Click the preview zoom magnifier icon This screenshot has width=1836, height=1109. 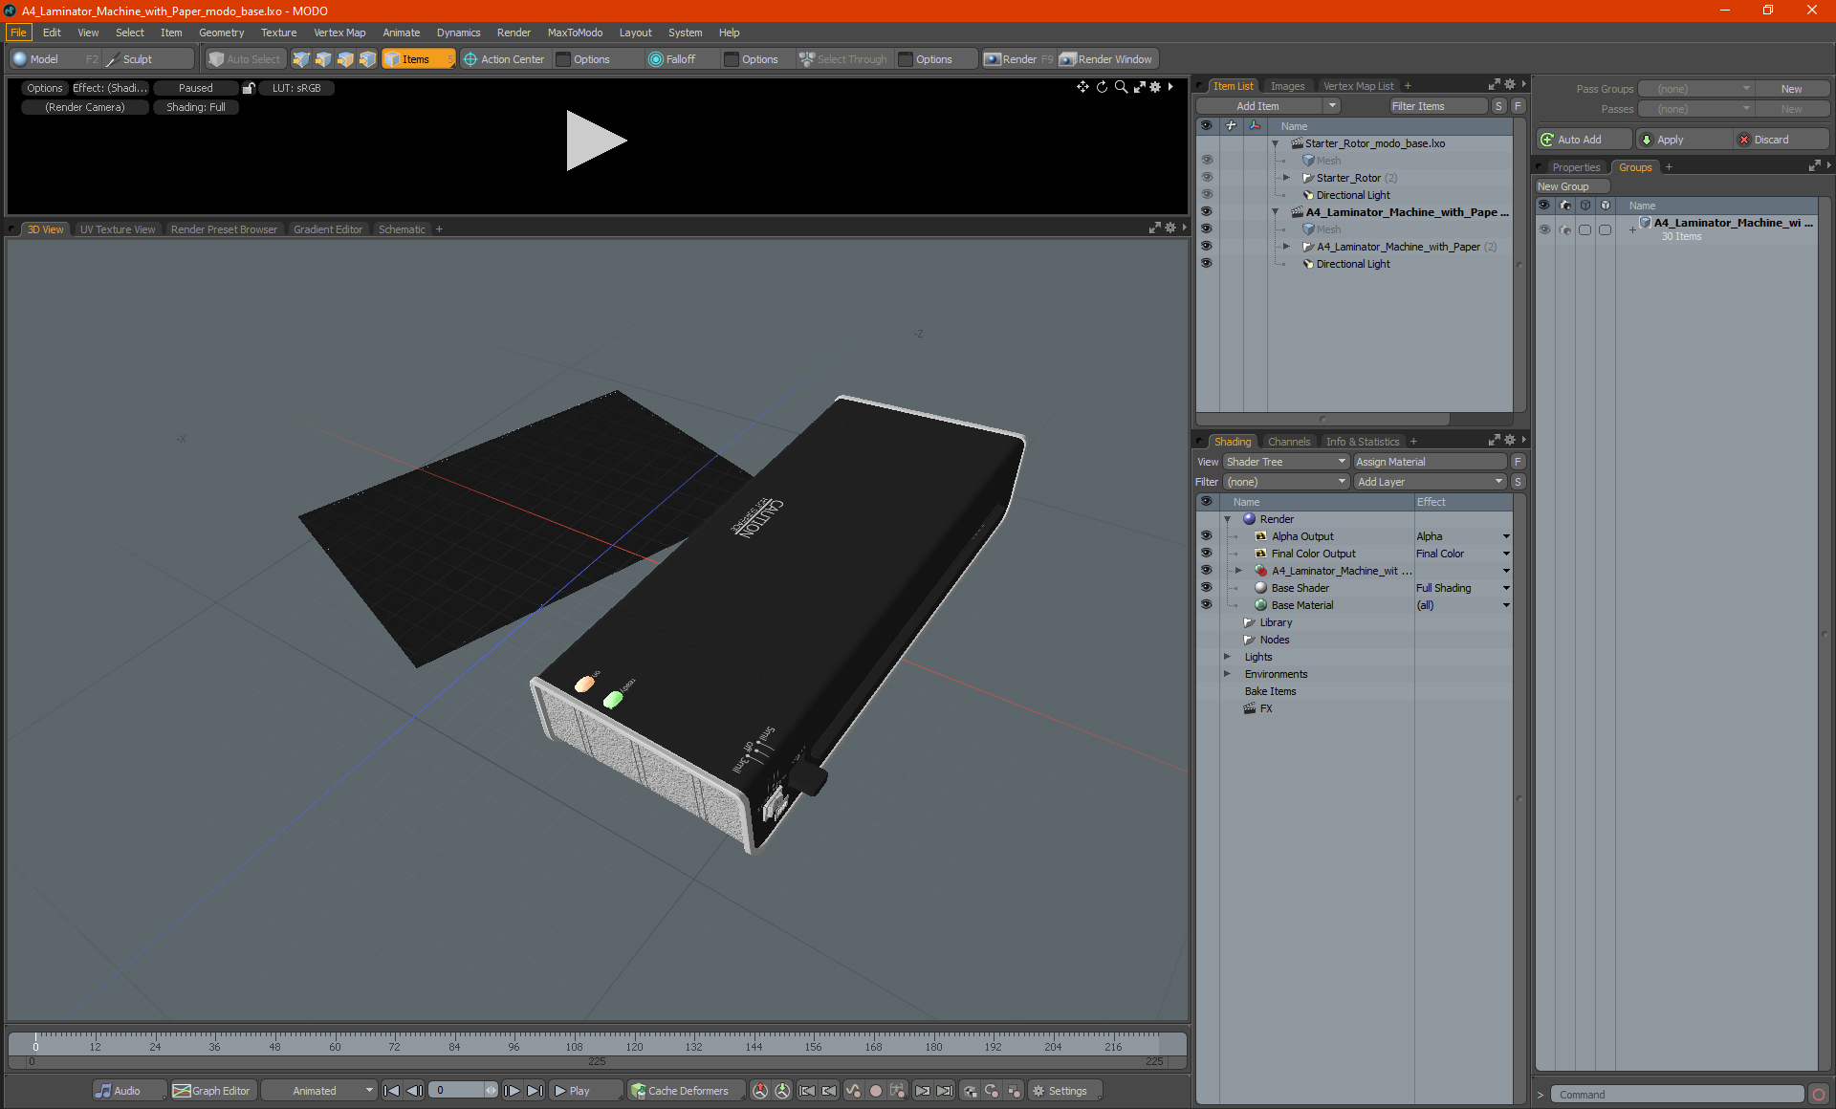pyautogui.click(x=1121, y=87)
